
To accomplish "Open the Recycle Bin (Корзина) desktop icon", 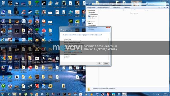I will coord(3,3).
